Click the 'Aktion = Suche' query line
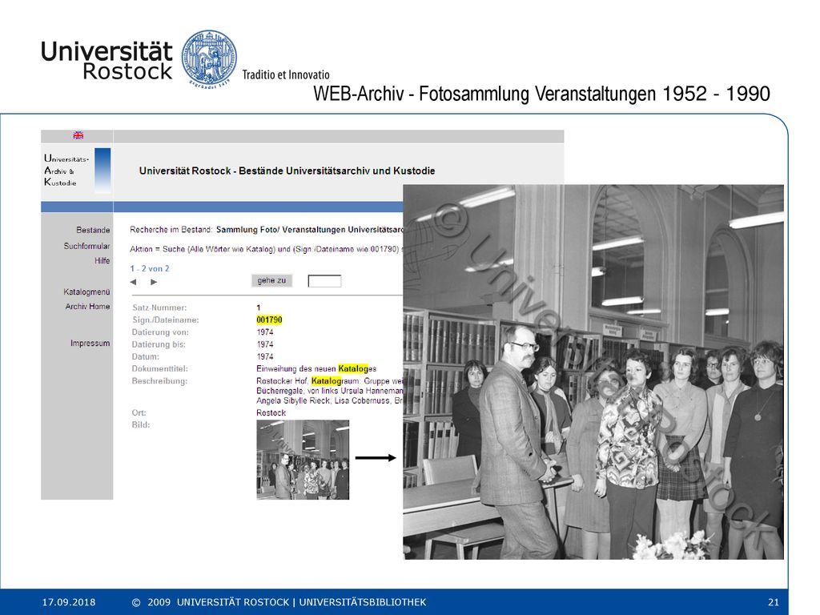820x615 pixels. (266, 249)
